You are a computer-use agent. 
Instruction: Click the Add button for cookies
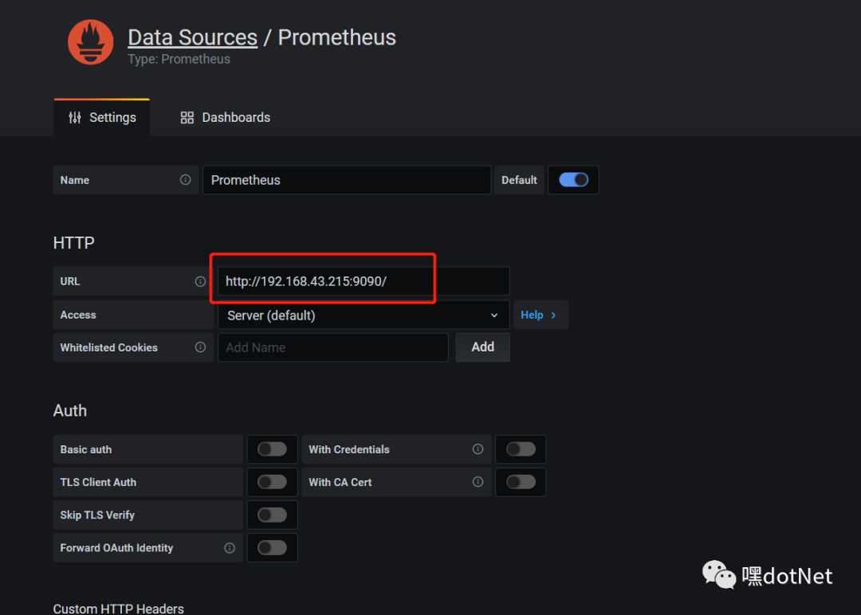(482, 347)
